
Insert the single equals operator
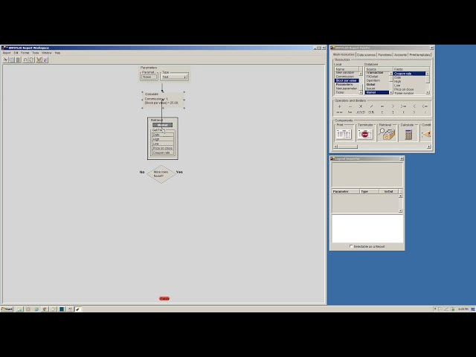[382, 106]
